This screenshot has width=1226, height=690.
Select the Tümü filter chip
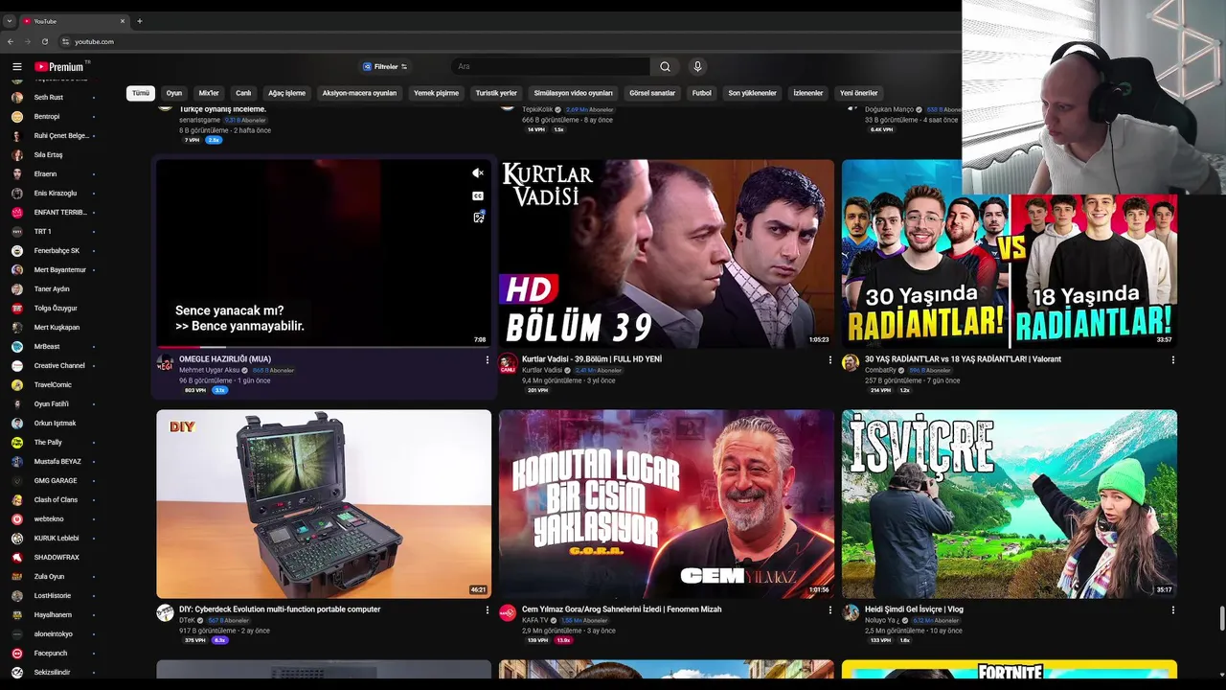(x=141, y=93)
